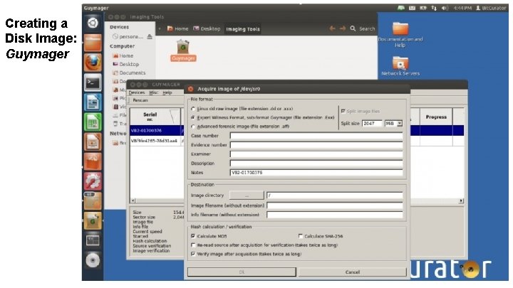Image resolution: width=513 pixels, height=288 pixels.
Task: Open the BitCurator user menu
Action: tap(491, 8)
